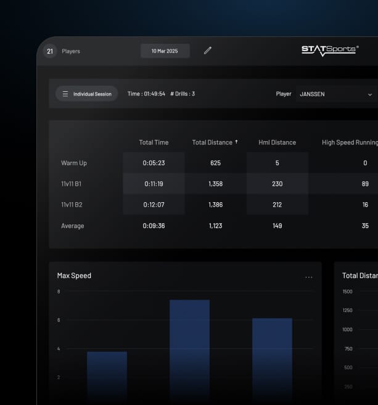Expand the Player JANSSEN dropdown chevron
Screen dimensions: 378x405
pyautogui.click(x=370, y=94)
